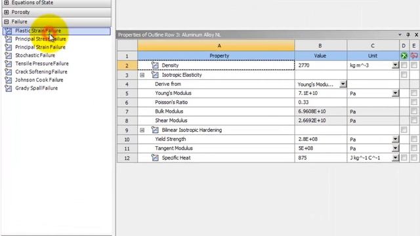This screenshot has height=236, width=420.
Task: Click the Bilinear Isotropic Hardening icon
Action: point(155,130)
